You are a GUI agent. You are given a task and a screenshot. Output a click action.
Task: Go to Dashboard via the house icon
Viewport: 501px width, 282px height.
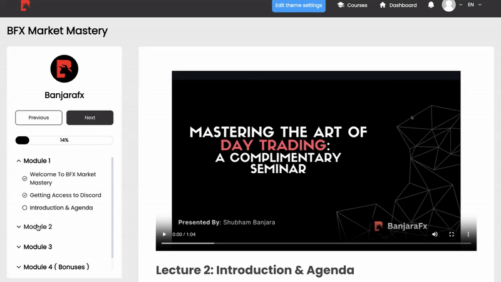pos(383,5)
